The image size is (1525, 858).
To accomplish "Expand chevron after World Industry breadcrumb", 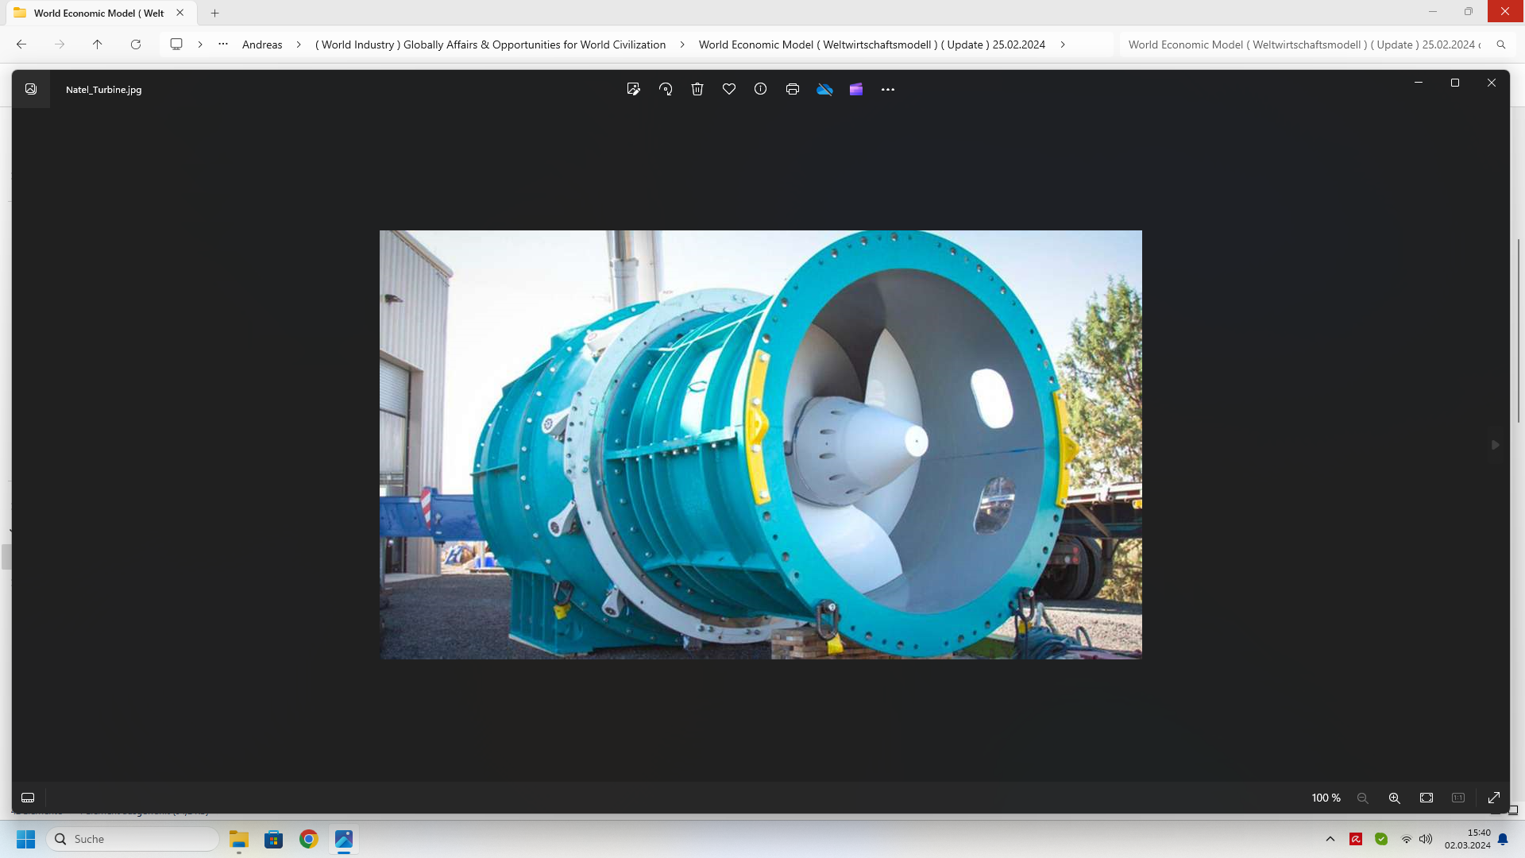I will point(682,44).
